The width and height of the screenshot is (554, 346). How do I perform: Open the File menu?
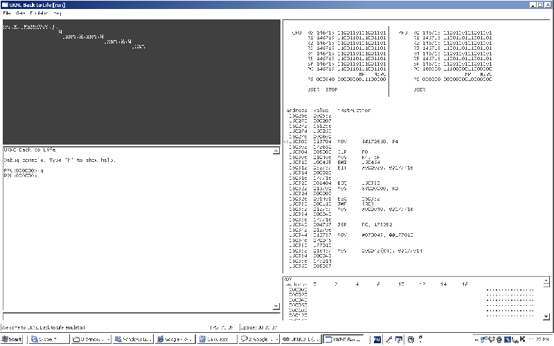(7, 13)
